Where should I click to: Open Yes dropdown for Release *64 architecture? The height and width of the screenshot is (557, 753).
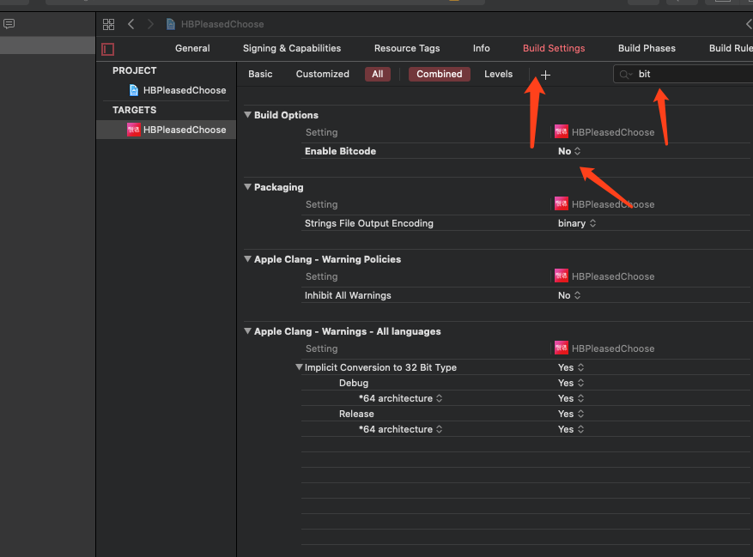tap(571, 429)
